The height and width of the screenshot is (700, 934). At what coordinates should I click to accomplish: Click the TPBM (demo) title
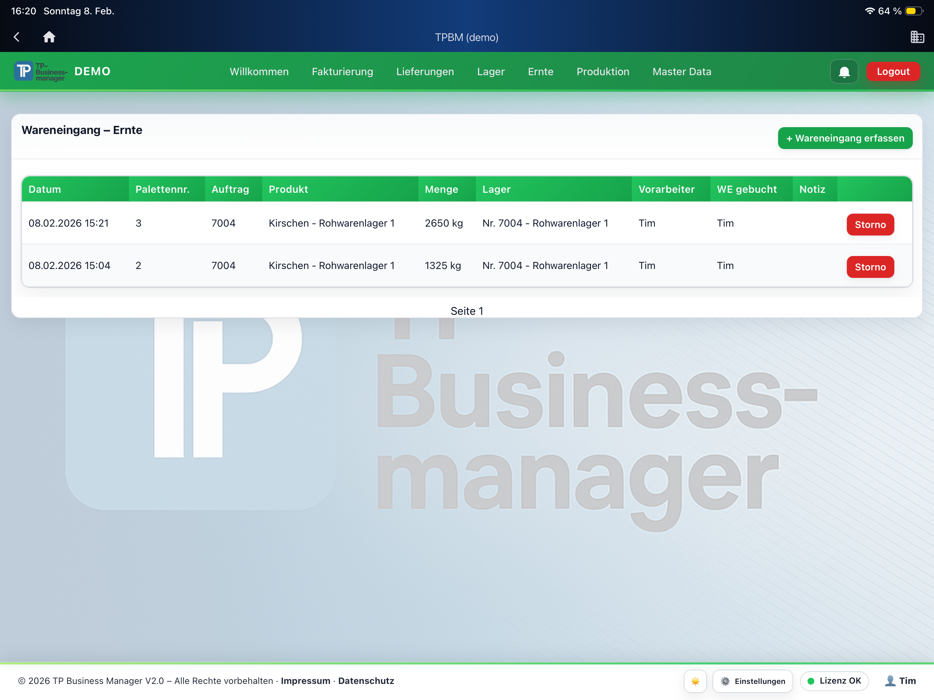point(467,38)
